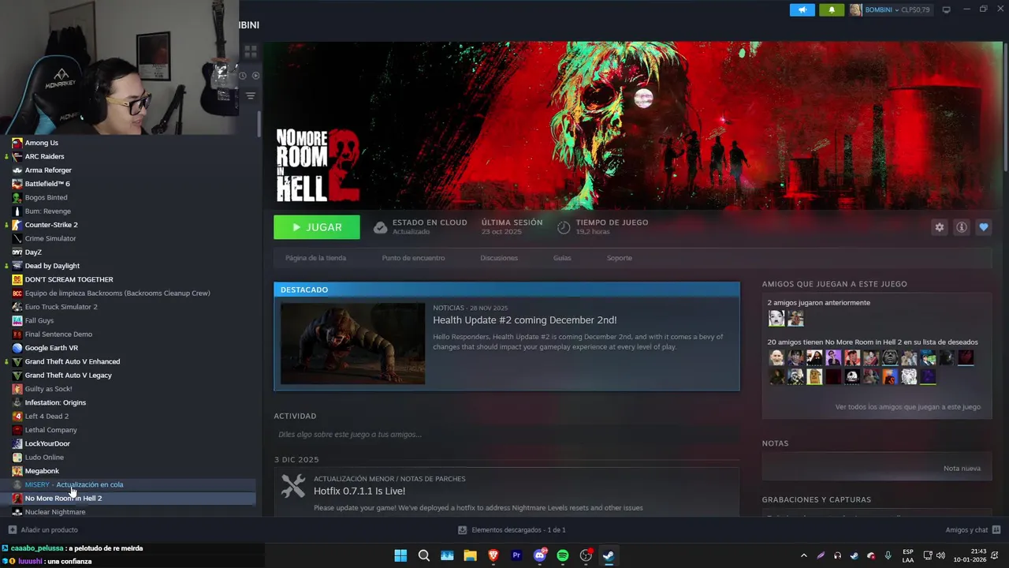Click the library grid view icon

[x=251, y=52]
